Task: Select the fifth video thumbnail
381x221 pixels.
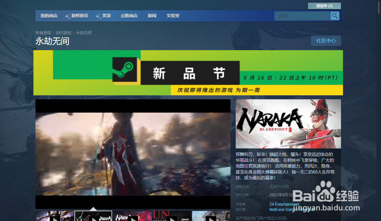Action: coord(211,216)
